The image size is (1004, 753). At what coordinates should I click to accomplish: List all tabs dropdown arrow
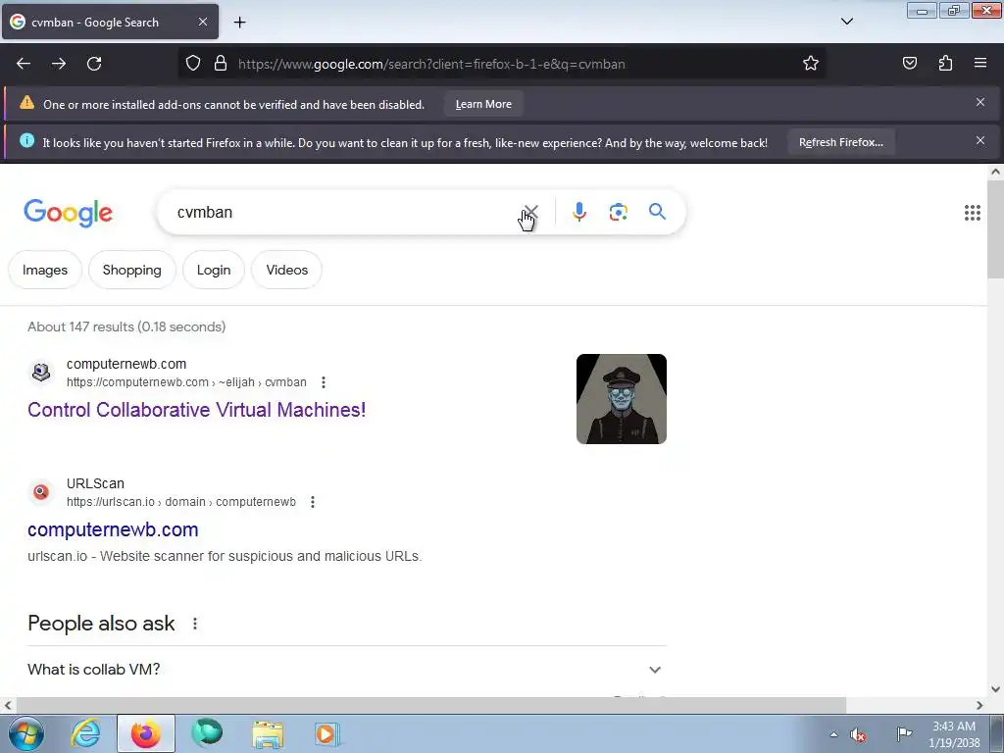[846, 22]
